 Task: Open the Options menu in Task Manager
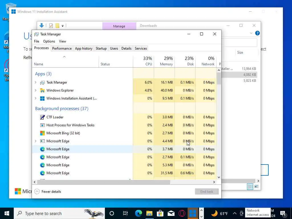pos(49,41)
